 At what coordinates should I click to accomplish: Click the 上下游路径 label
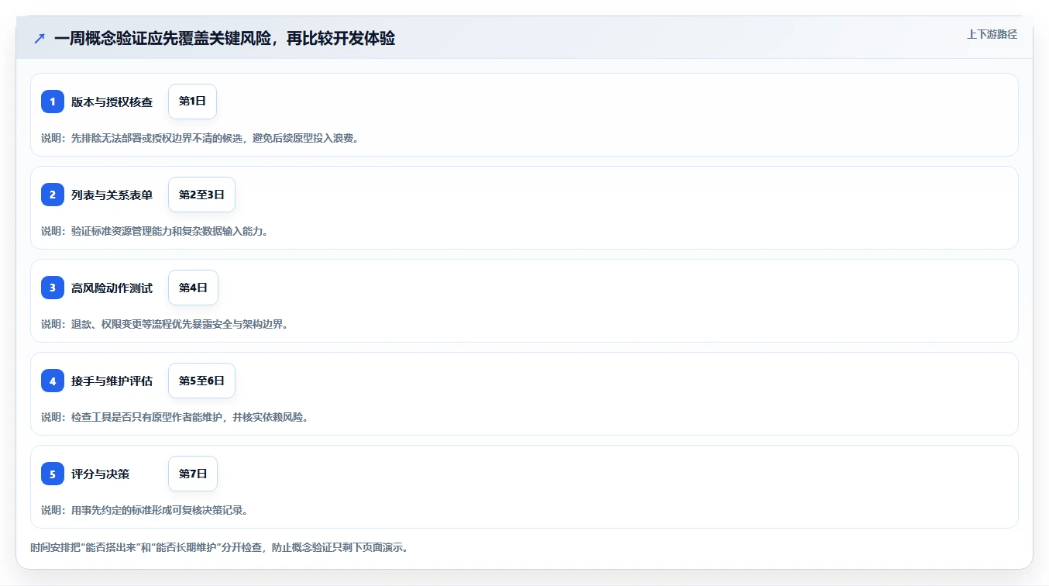992,34
